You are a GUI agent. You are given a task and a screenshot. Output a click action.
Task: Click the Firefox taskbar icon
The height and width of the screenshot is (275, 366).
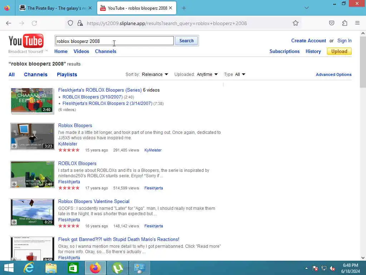tap(95, 268)
